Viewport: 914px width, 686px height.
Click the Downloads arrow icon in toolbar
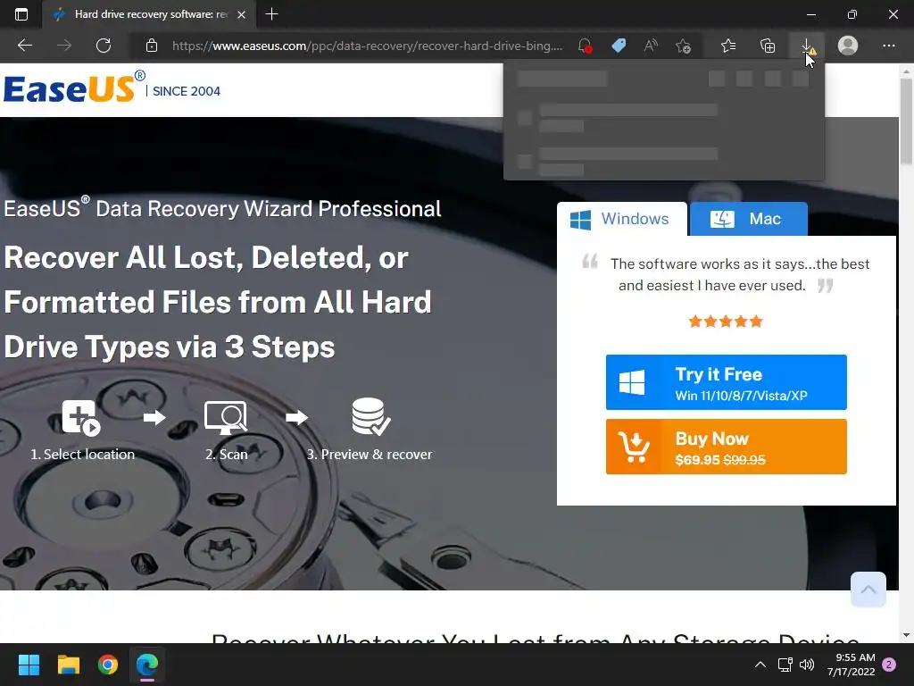pos(807,46)
